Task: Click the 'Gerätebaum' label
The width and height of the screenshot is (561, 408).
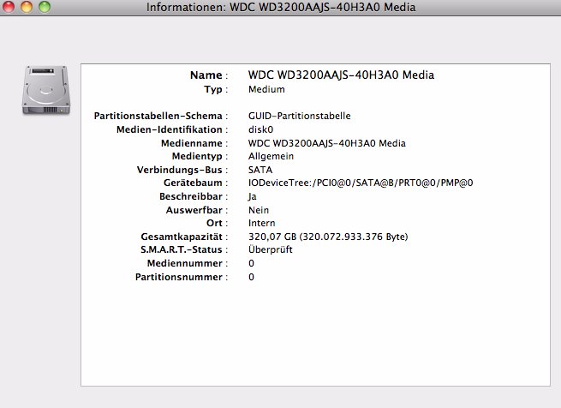Action: click(x=193, y=183)
